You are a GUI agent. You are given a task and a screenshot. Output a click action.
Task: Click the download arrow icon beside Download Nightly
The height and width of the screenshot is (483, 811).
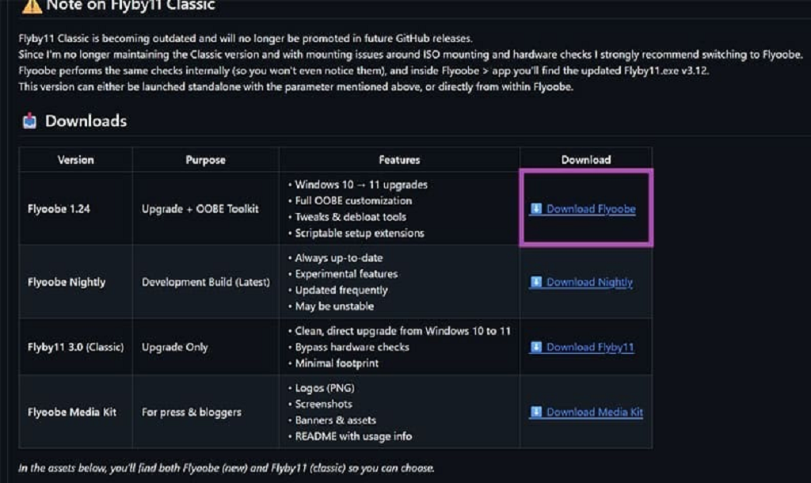(x=536, y=282)
